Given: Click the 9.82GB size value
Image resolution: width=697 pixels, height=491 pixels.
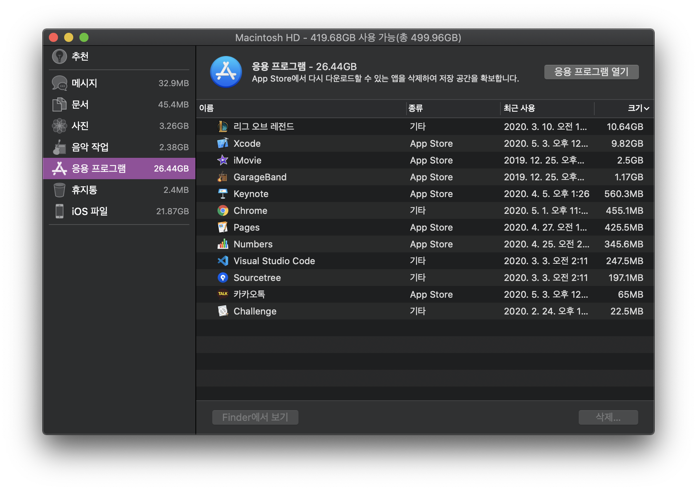Looking at the screenshot, I should click(627, 143).
